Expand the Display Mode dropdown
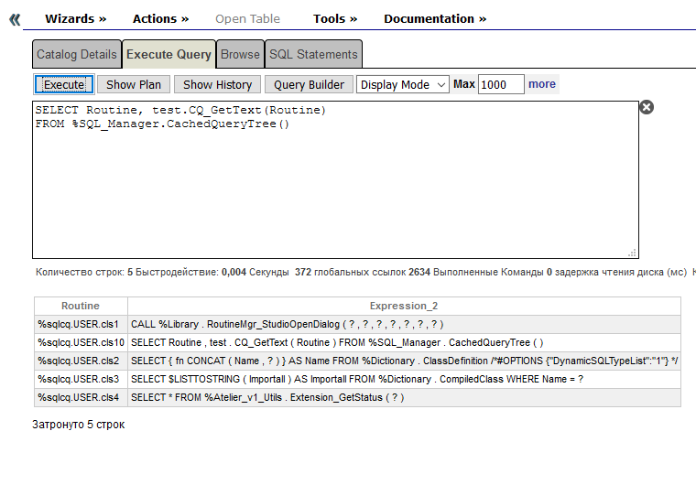The image size is (696, 485). [x=403, y=84]
